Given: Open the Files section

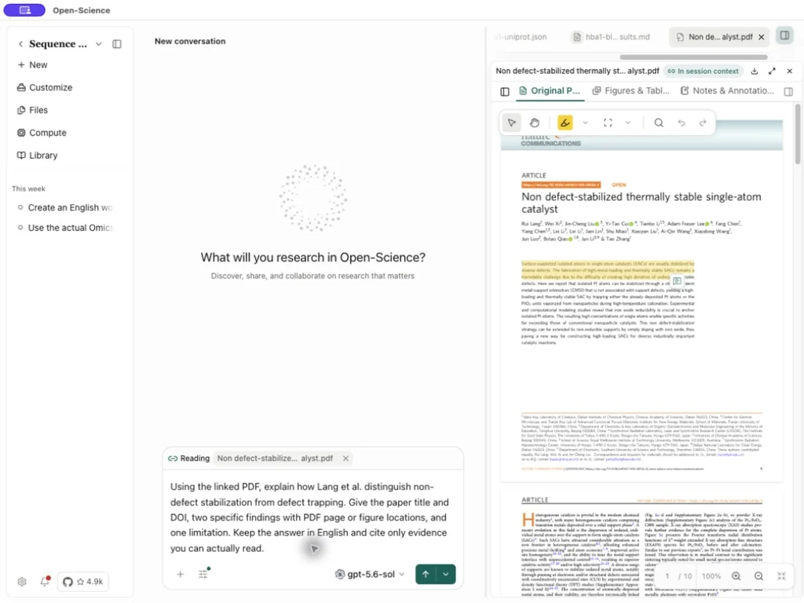Looking at the screenshot, I should (x=32, y=110).
